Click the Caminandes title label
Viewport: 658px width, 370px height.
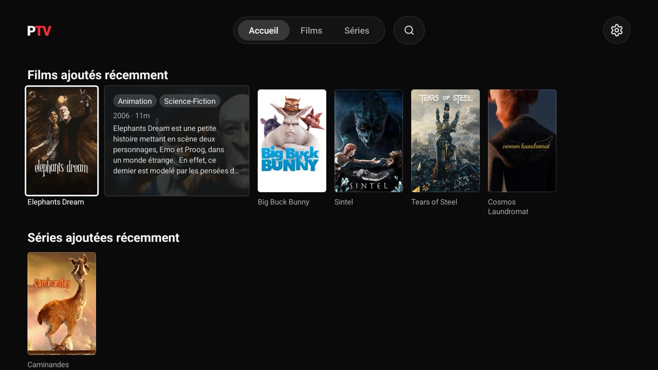pos(48,364)
